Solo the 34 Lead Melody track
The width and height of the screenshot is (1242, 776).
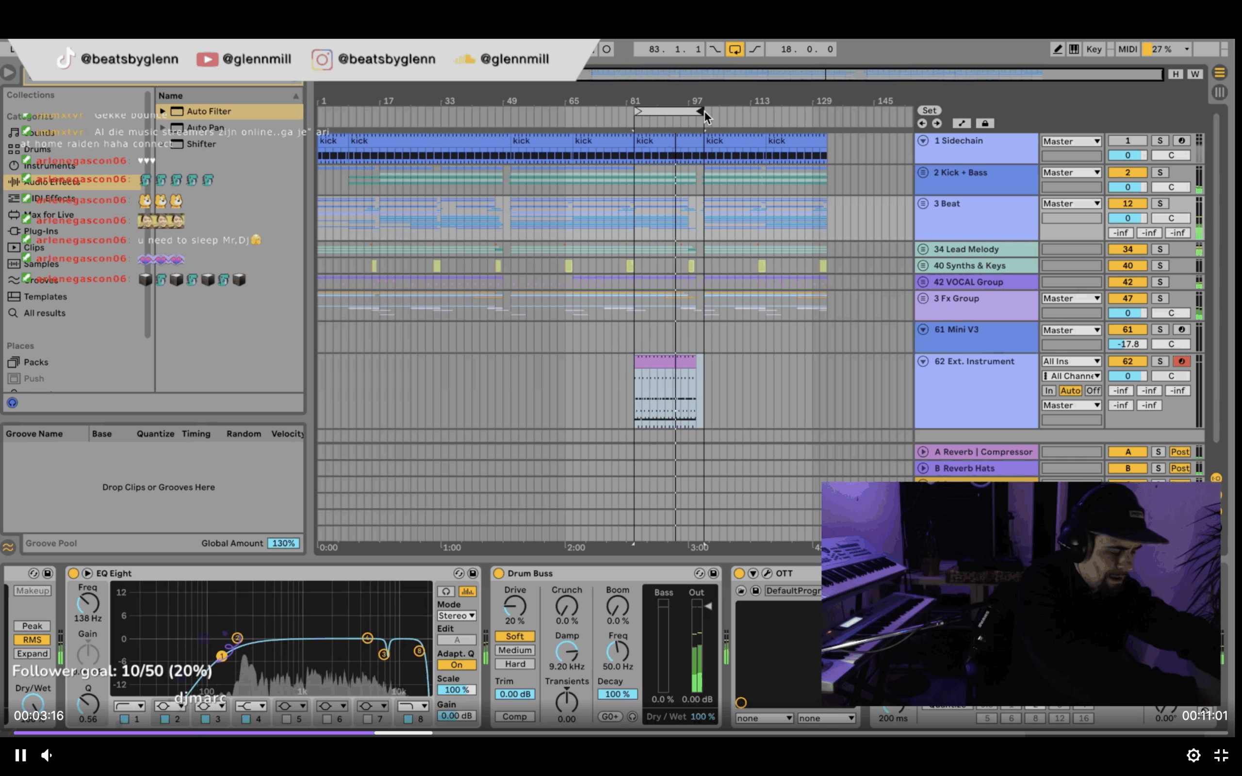[x=1160, y=249]
